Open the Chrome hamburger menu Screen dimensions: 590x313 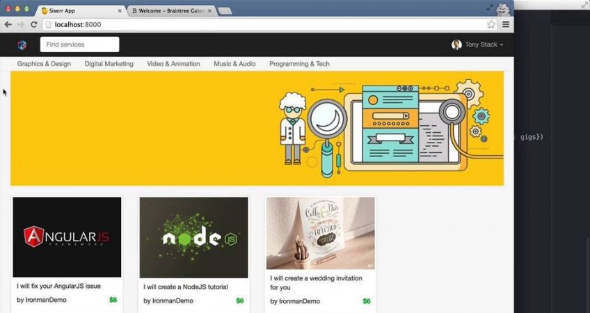506,24
